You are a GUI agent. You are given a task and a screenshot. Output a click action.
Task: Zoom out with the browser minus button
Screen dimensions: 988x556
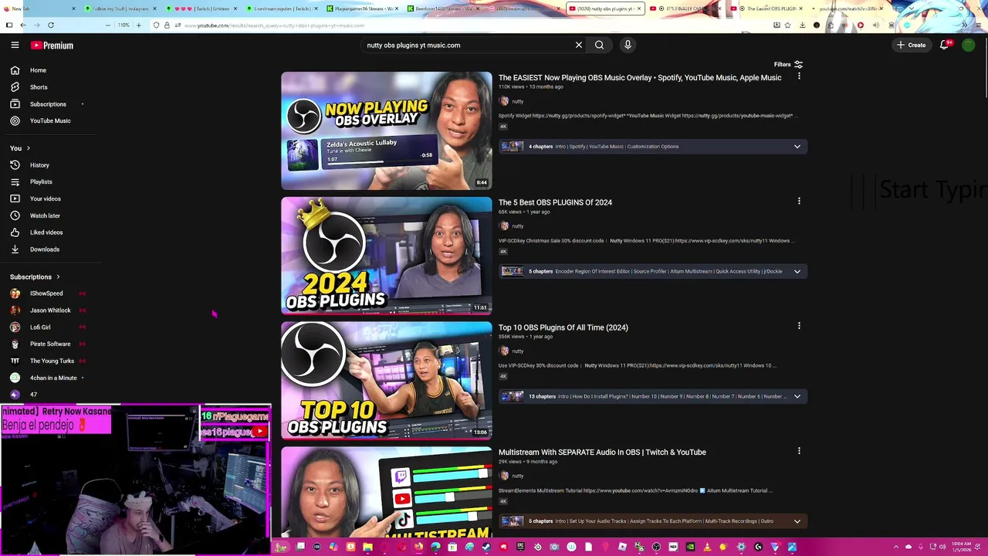pos(107,25)
